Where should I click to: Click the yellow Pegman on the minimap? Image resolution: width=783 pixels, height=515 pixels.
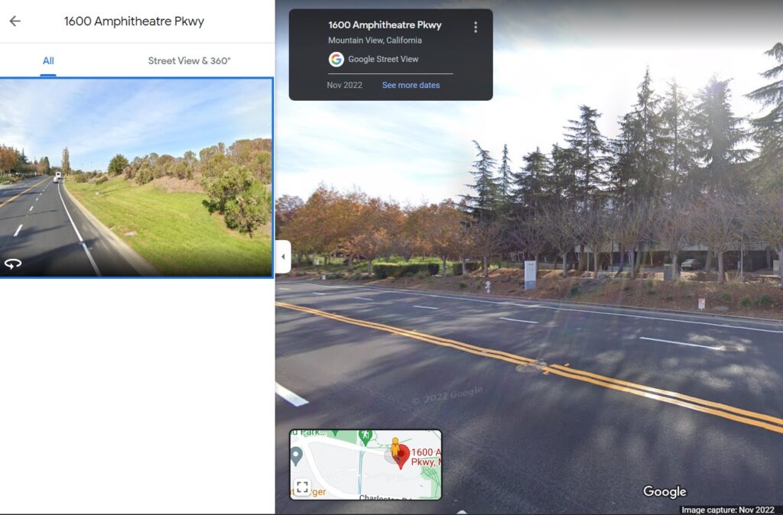pyautogui.click(x=395, y=448)
